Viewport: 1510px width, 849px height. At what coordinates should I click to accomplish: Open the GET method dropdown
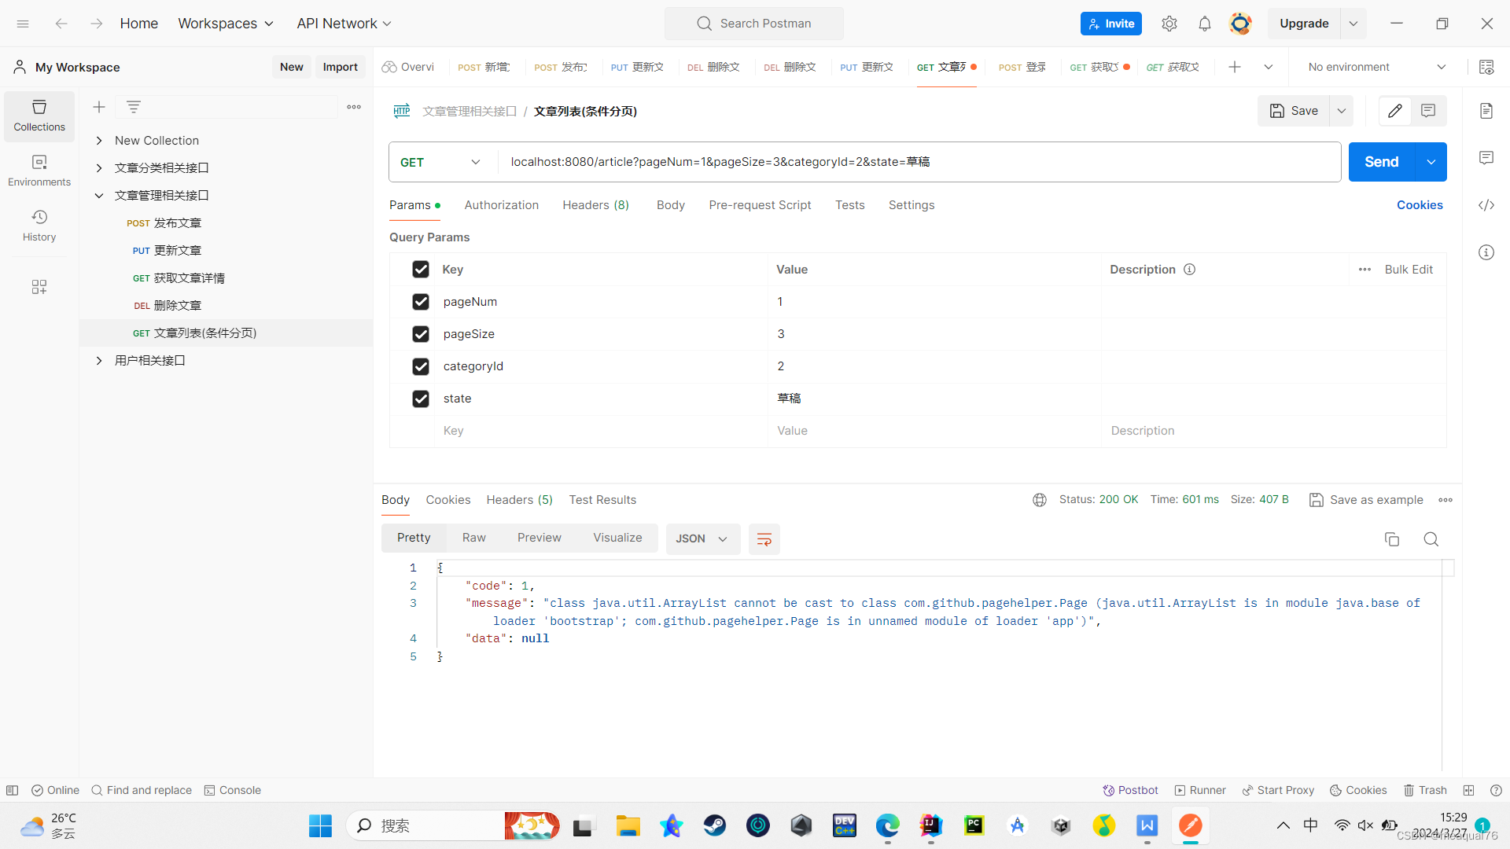pos(440,162)
